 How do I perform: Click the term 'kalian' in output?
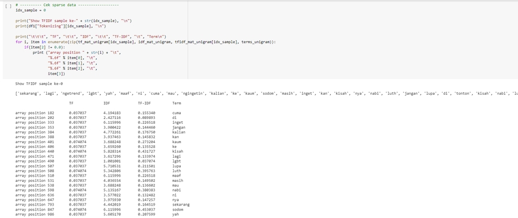(179, 132)
